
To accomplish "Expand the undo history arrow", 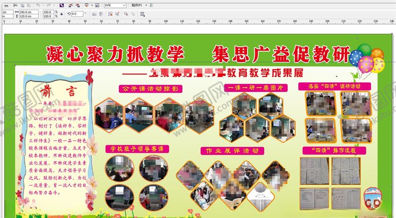I will 43,5.
